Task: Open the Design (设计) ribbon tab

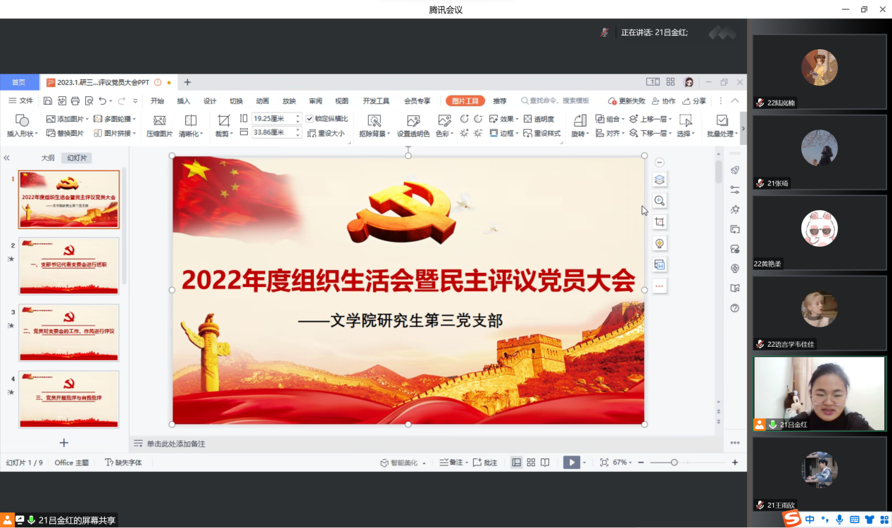Action: [210, 101]
